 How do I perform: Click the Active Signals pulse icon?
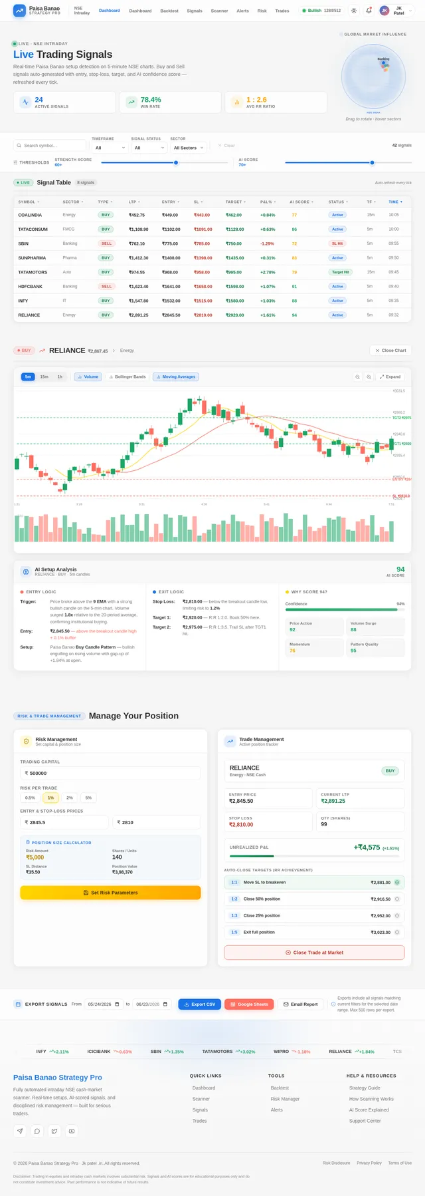(25, 102)
